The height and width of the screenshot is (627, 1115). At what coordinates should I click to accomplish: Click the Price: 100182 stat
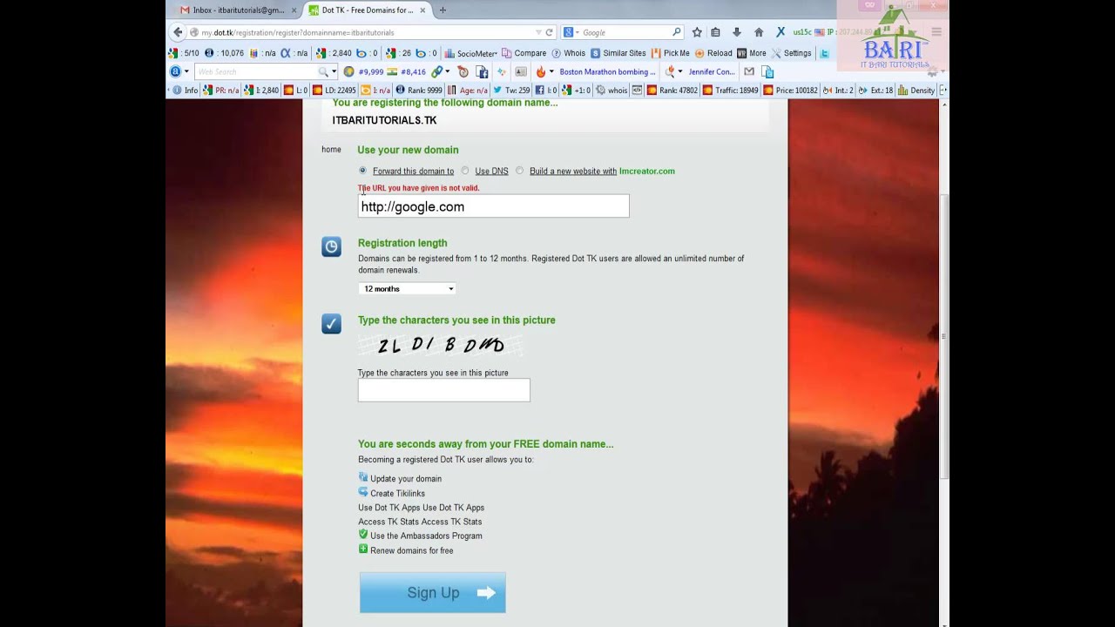[x=790, y=90]
